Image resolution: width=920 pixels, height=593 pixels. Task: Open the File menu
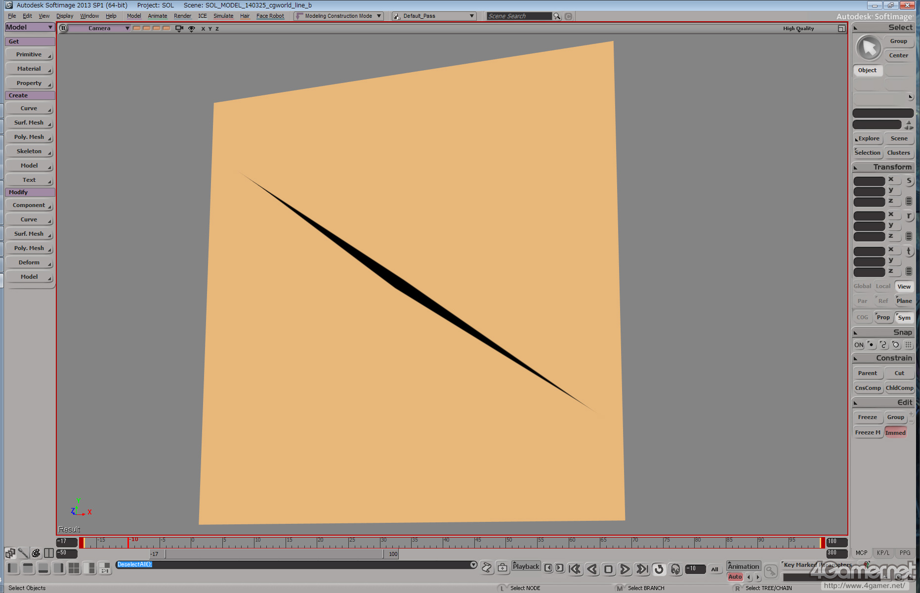point(12,16)
